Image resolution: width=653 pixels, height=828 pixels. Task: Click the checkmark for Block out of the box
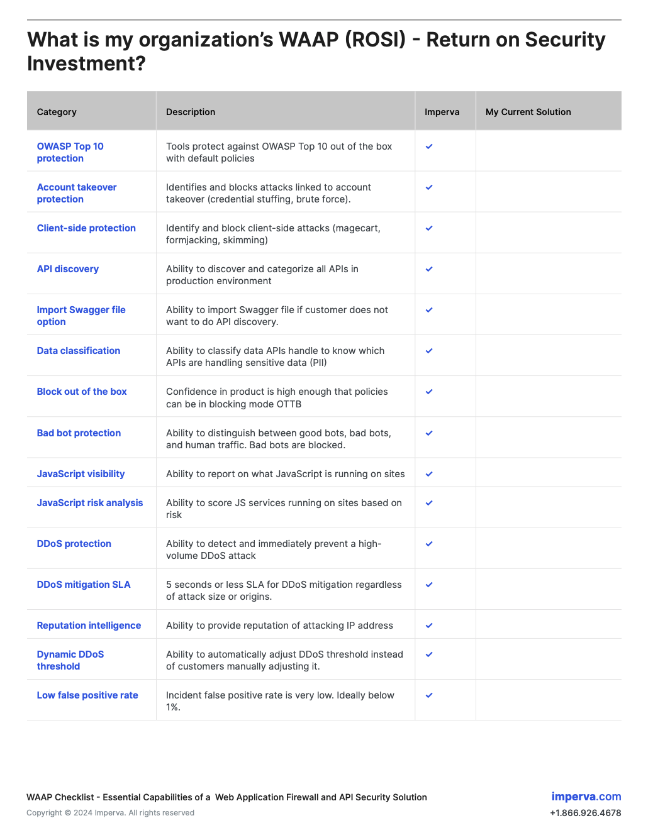(x=429, y=392)
